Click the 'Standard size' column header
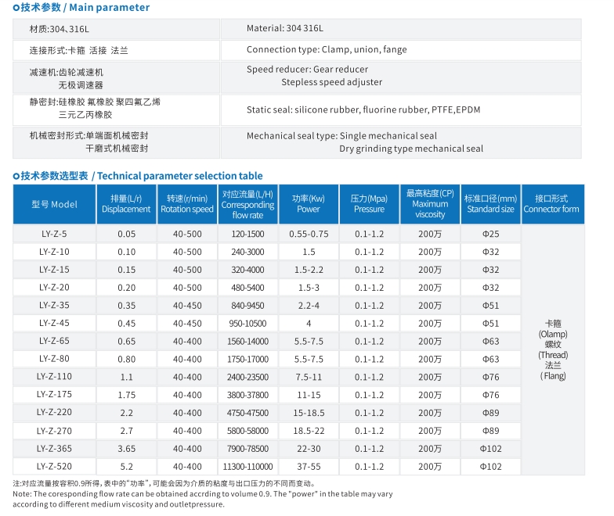This screenshot has width=614, height=516. pyautogui.click(x=490, y=205)
